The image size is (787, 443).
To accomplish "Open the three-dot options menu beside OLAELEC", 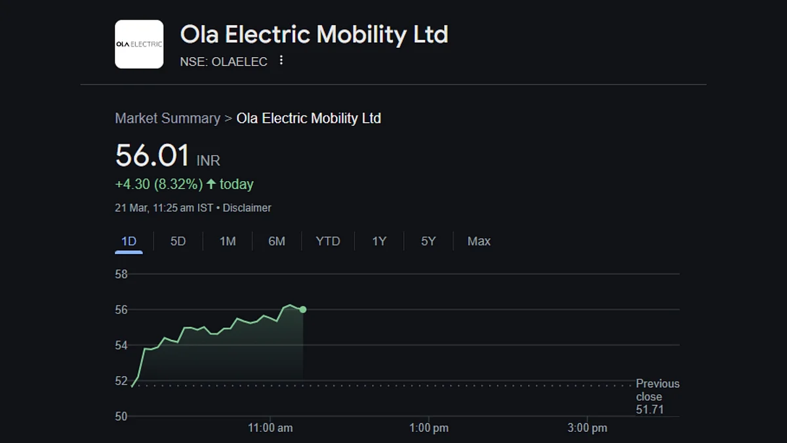I will [x=281, y=60].
